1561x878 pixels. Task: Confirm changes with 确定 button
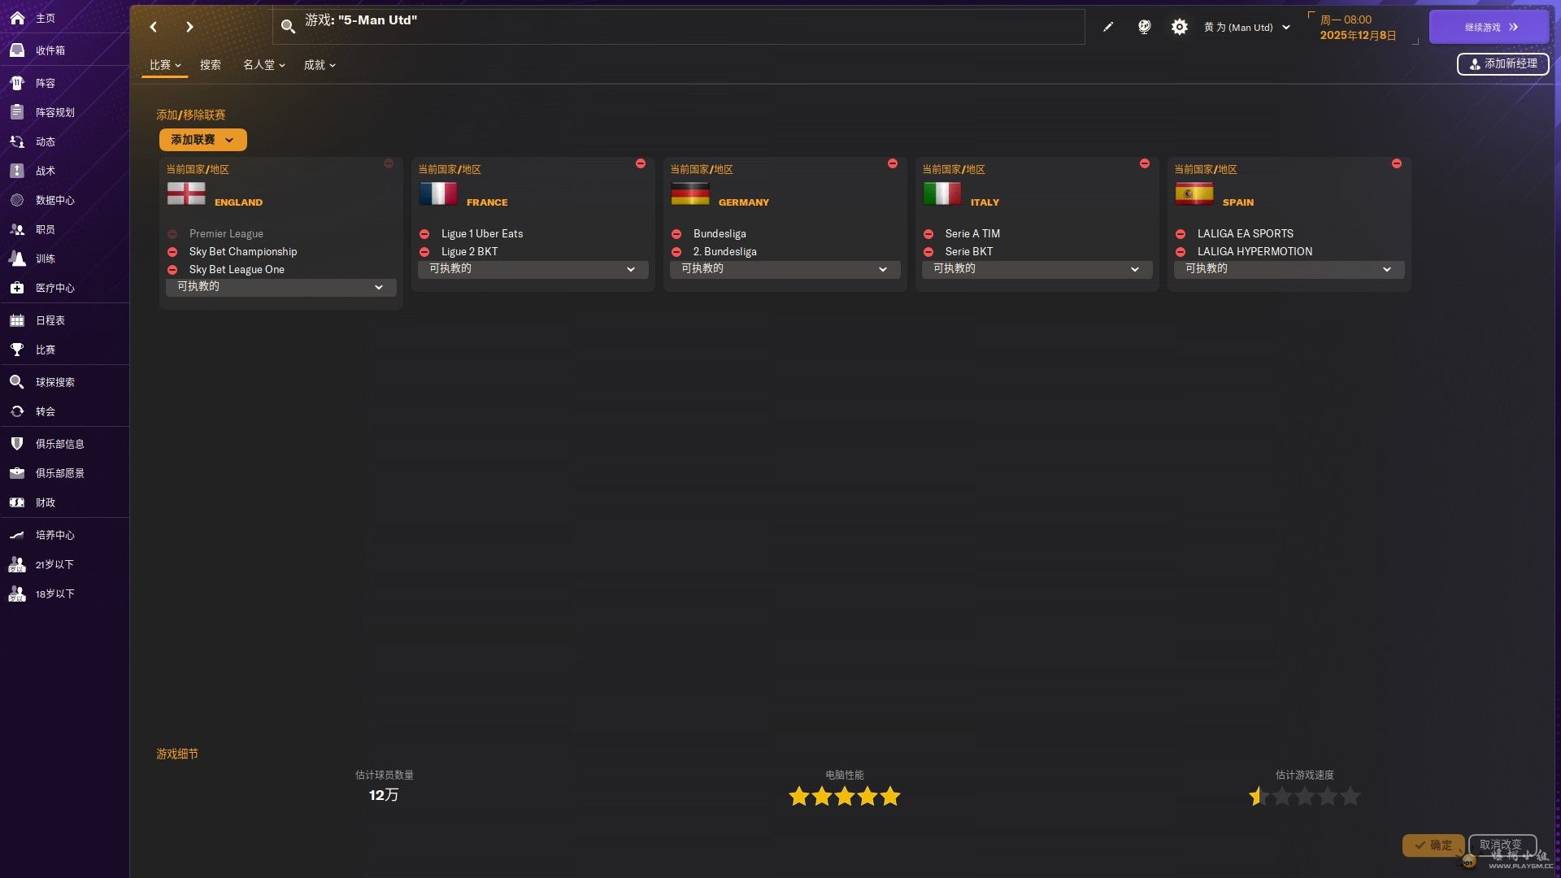pyautogui.click(x=1433, y=845)
